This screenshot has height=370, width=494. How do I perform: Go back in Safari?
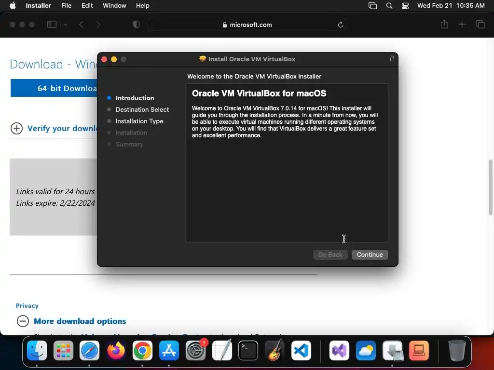click(81, 25)
